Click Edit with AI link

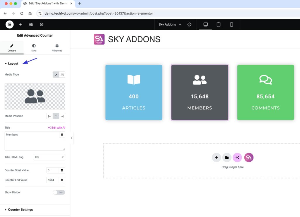(57, 127)
